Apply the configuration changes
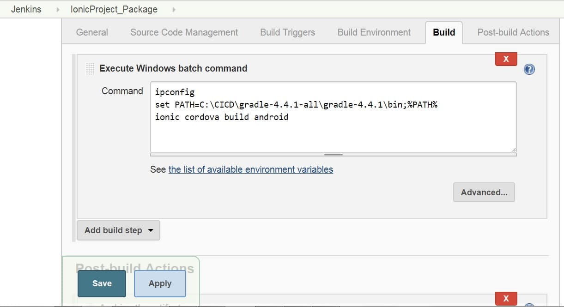 point(160,283)
